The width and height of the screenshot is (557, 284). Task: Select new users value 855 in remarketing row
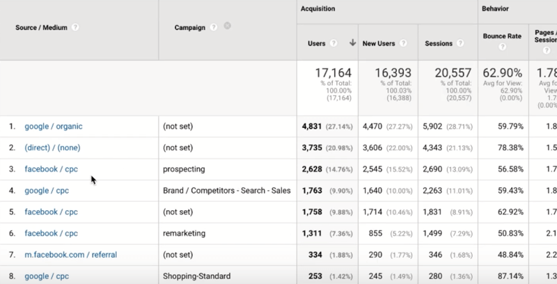tap(375, 233)
